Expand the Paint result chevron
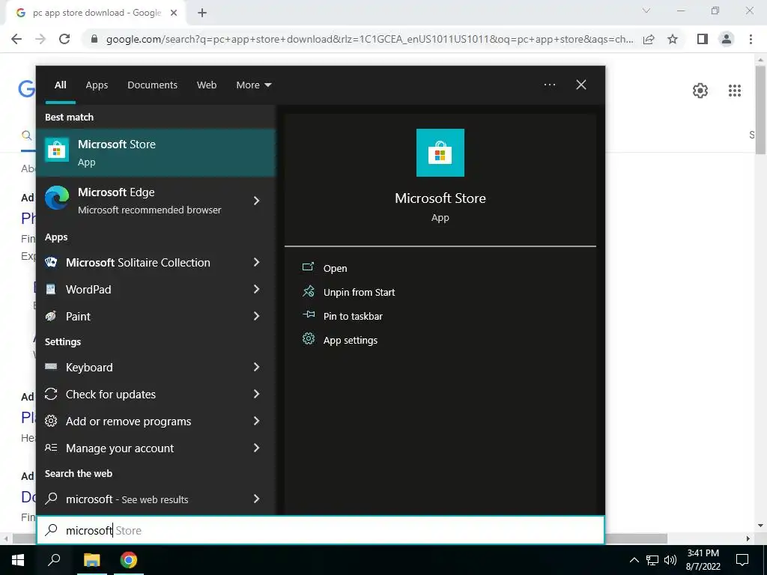The height and width of the screenshot is (575, 767). click(256, 316)
